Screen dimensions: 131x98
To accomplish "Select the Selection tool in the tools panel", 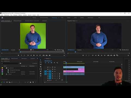I will (41, 60).
